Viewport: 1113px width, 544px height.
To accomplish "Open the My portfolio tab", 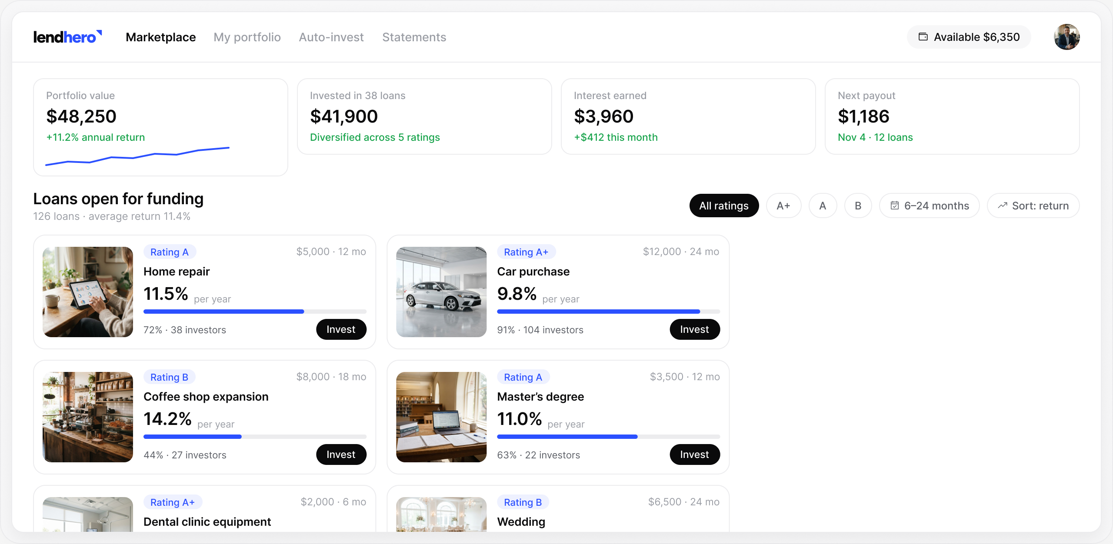I will pyautogui.click(x=247, y=37).
